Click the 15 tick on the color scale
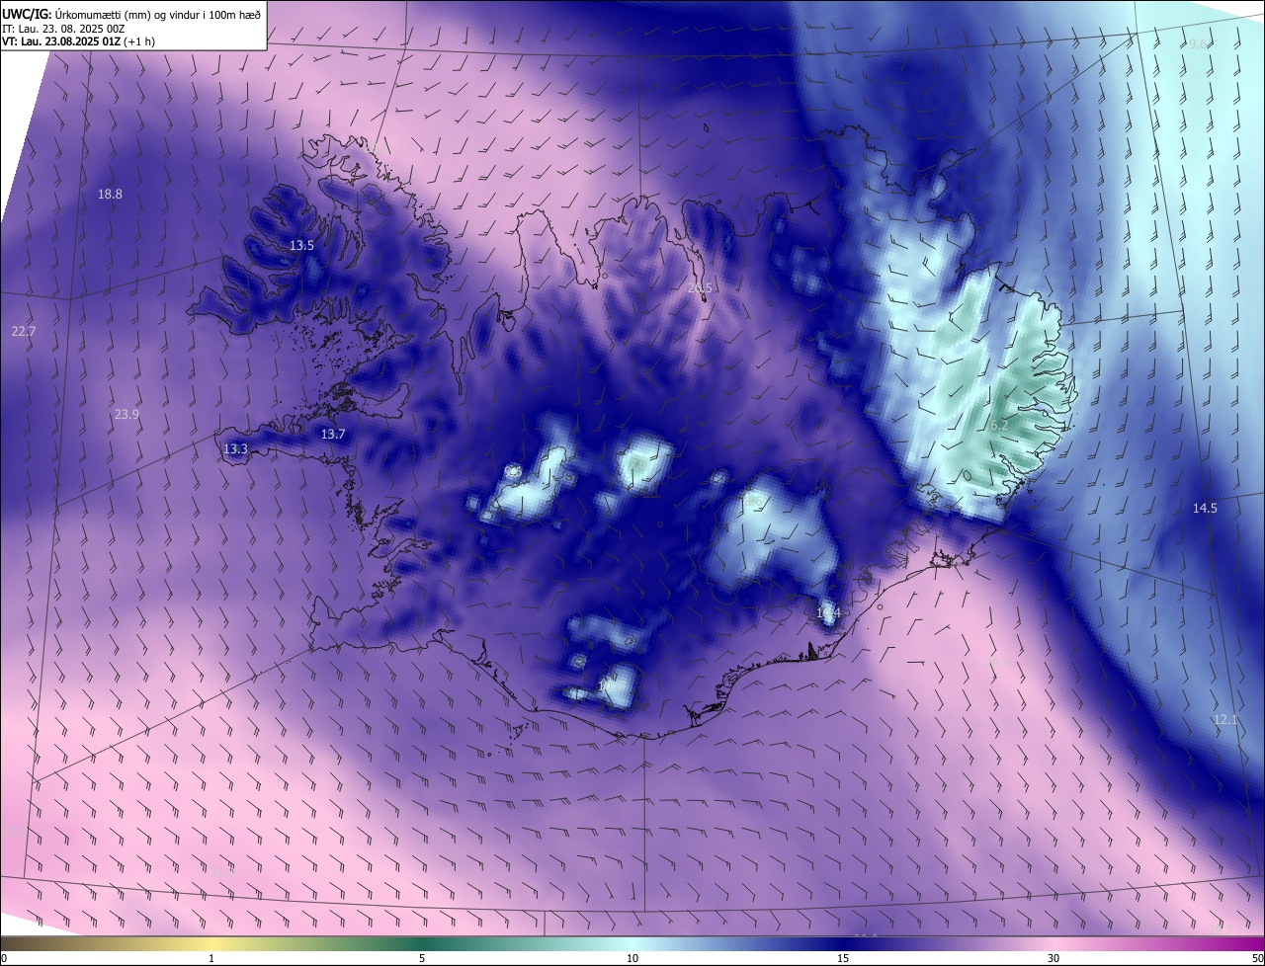This screenshot has height=966, width=1265. click(843, 958)
